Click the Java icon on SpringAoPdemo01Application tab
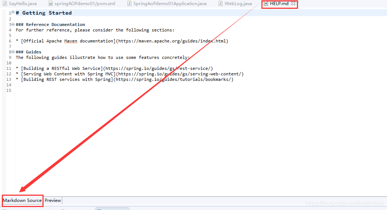Screen dimensions: 387x210 tap(129, 4)
